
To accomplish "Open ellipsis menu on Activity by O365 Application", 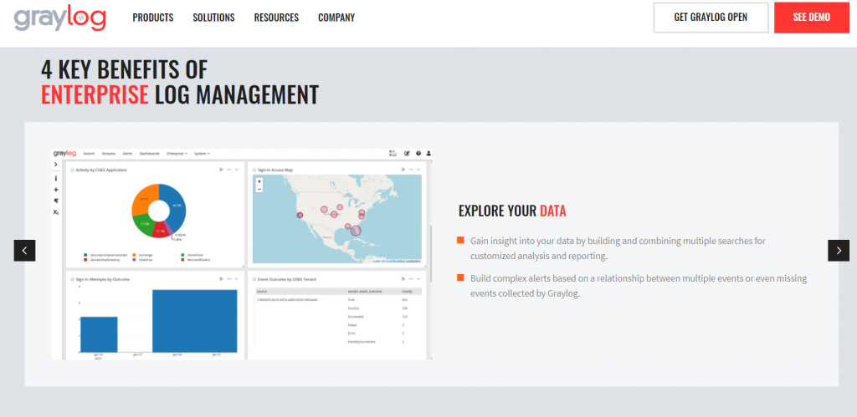I will click(x=229, y=170).
